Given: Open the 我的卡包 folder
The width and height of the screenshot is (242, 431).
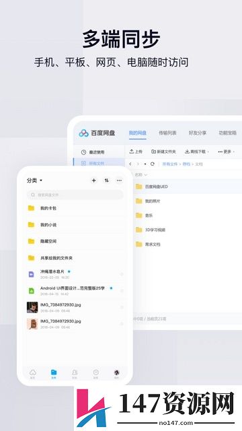Looking at the screenshot, I should point(75,208).
